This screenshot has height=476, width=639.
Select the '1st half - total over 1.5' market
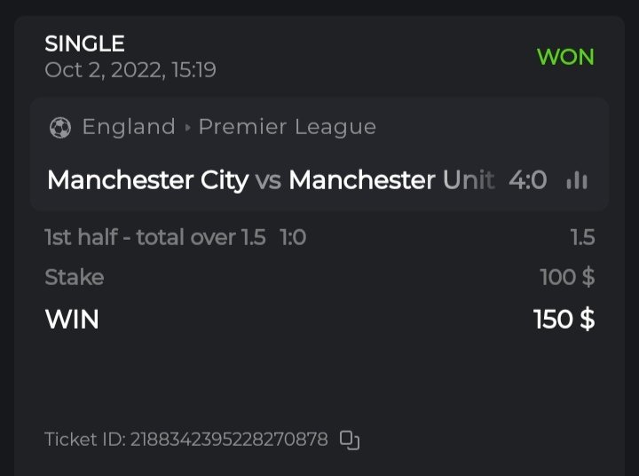(x=155, y=238)
